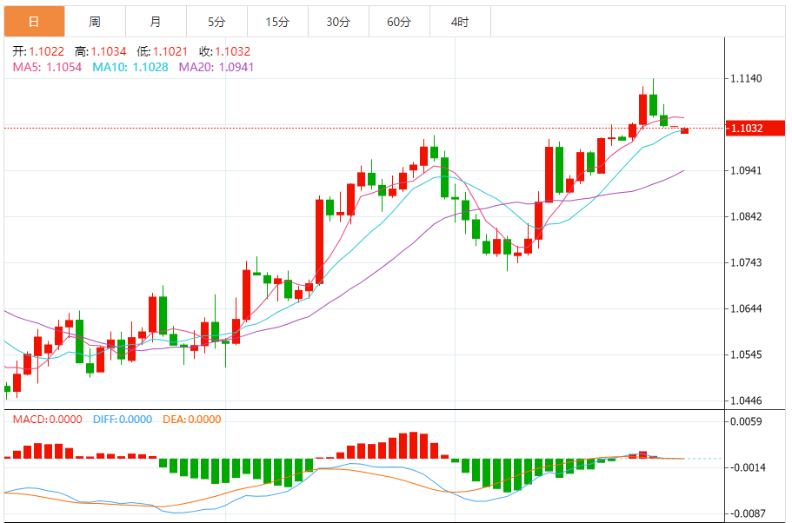Open the 周 (weekly) chart tab
This screenshot has width=792, height=523.
(x=95, y=22)
